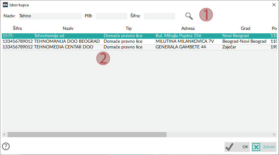Viewport: 279px width, 155px height.
Task: Click address GENERALA GAMBETE 44
Action: coord(181,47)
